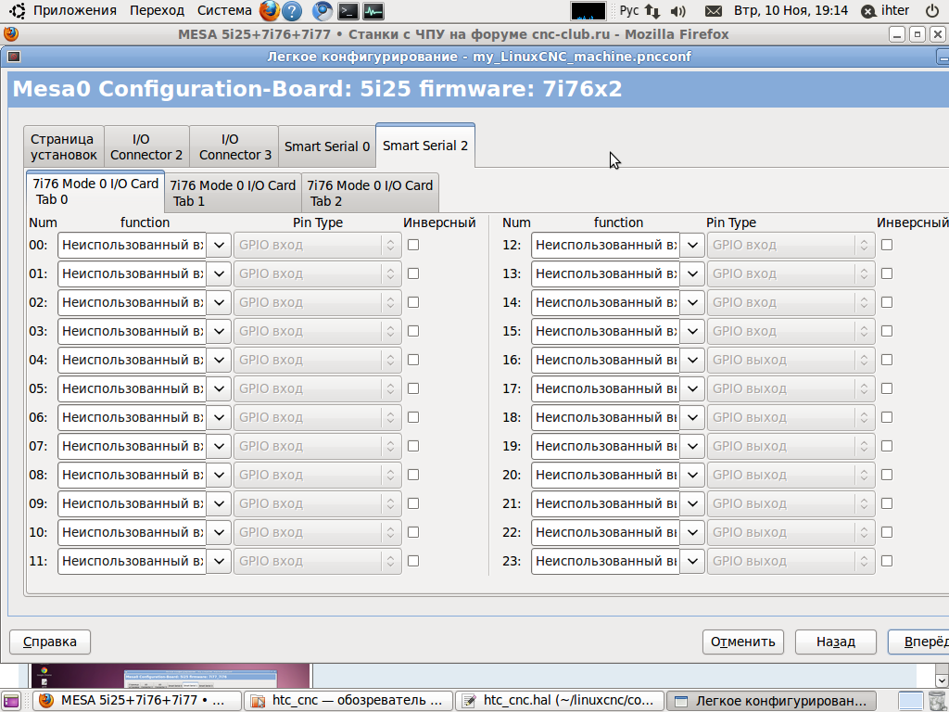Viewport: 949px width, 712px height.
Task: Switch to Smart Serial 0 tab
Action: coord(327,146)
